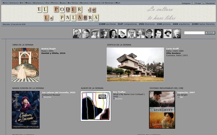Open the Equipo page

pyautogui.click(x=63, y=3)
